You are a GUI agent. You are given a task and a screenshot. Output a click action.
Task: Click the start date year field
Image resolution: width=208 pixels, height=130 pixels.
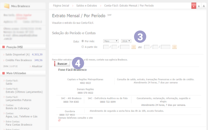pos(125,47)
